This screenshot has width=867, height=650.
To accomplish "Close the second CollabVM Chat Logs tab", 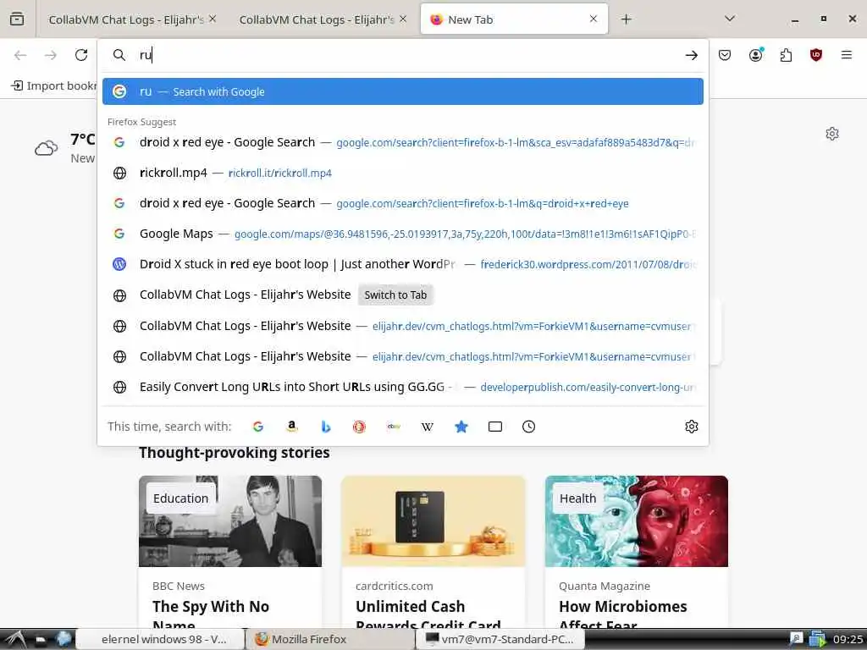I will point(403,19).
